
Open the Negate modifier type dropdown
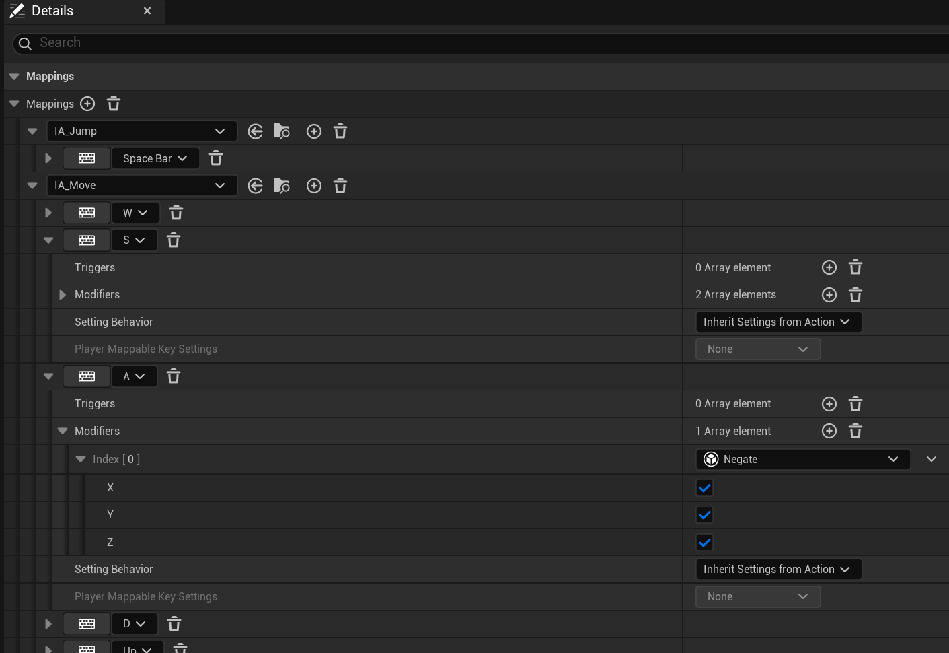803,459
